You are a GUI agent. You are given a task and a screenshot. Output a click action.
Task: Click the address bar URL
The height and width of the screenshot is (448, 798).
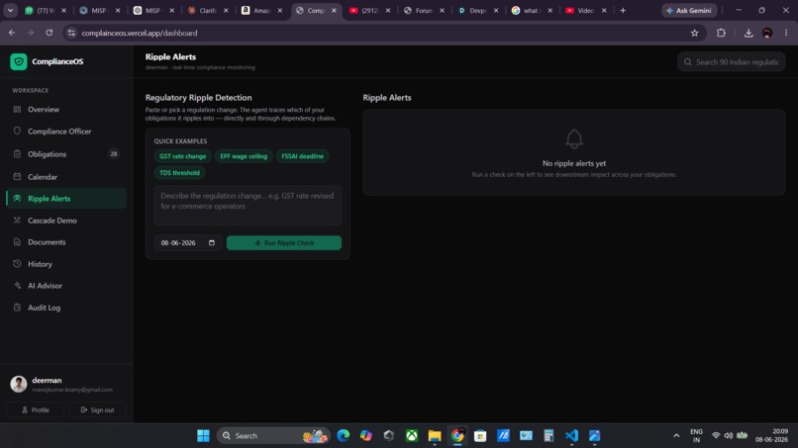pyautogui.click(x=139, y=33)
